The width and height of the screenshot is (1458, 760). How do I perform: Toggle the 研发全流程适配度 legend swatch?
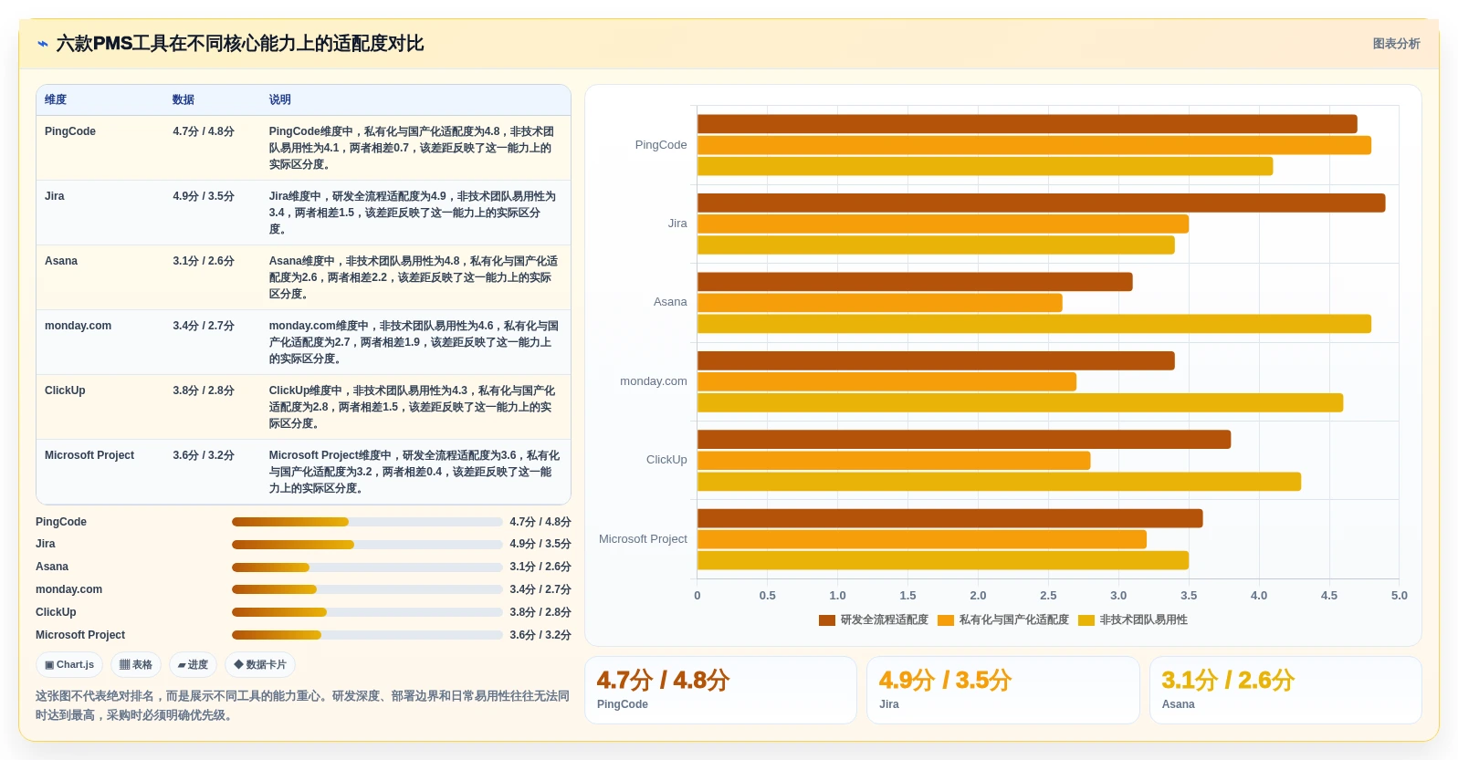click(x=827, y=620)
